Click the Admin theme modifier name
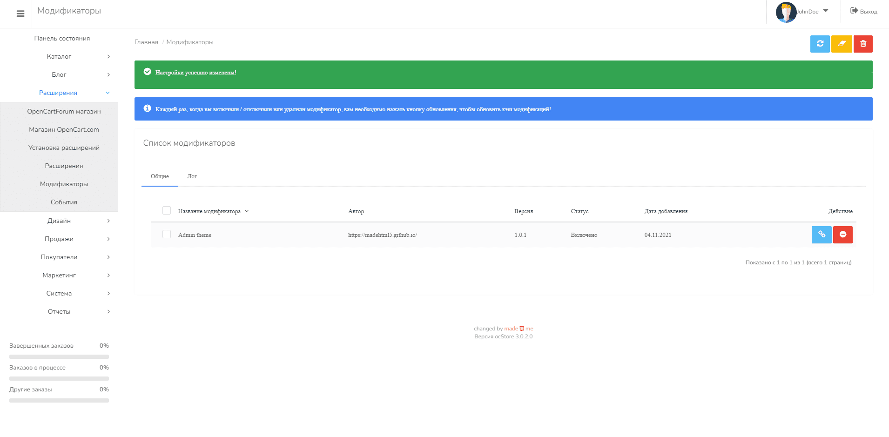889x437 pixels. (195, 235)
